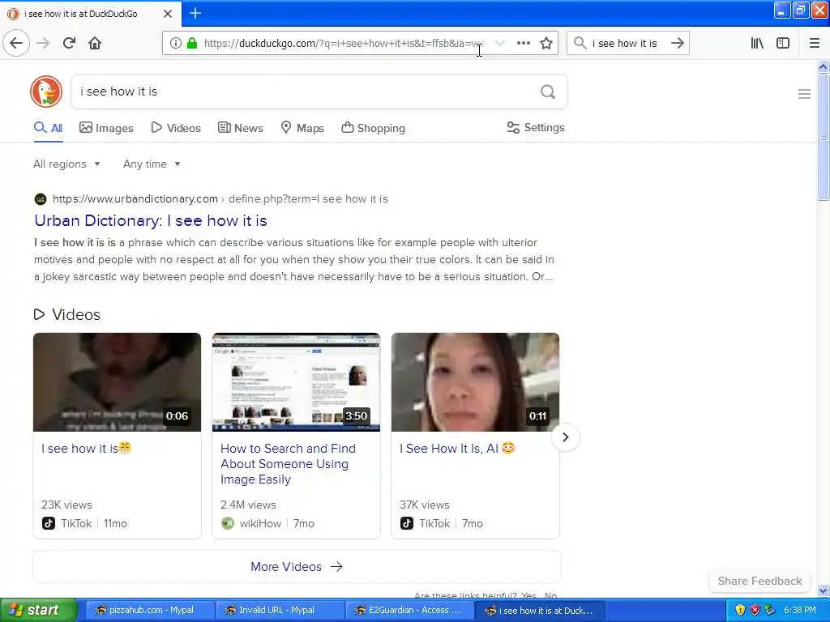Expand the Any time filter dropdown
The height and width of the screenshot is (622, 830).
pos(152,164)
